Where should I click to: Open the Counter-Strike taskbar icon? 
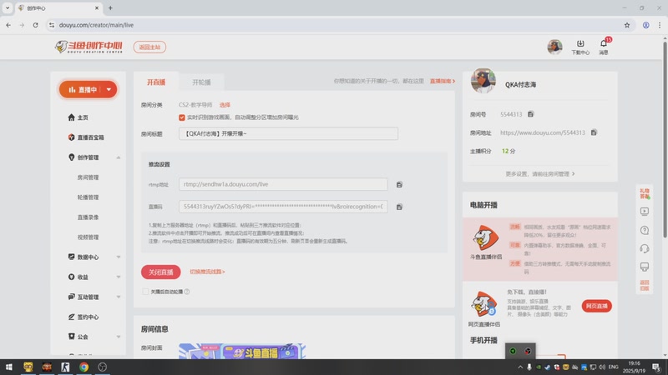click(65, 367)
